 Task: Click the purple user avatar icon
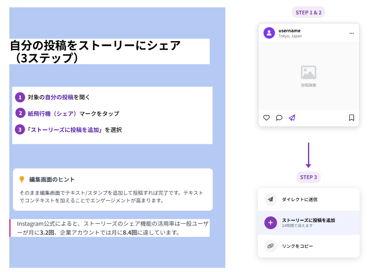pos(269,33)
